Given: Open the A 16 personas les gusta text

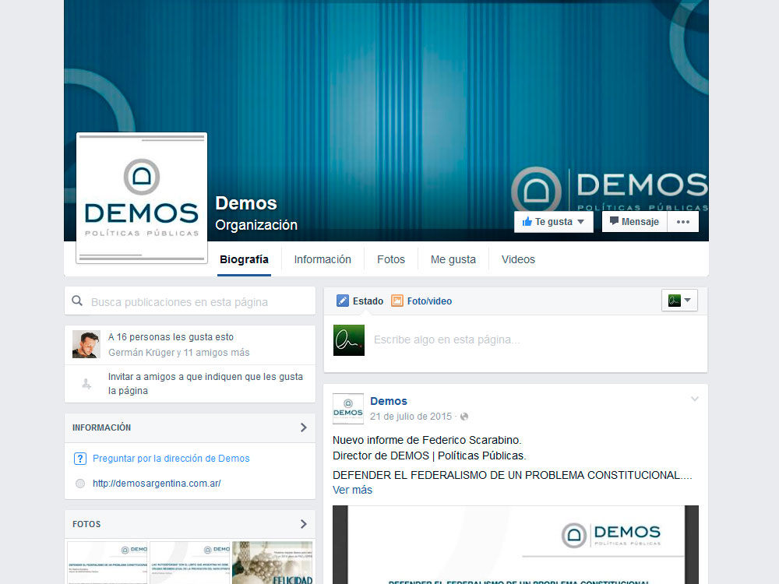Looking at the screenshot, I should coord(171,336).
